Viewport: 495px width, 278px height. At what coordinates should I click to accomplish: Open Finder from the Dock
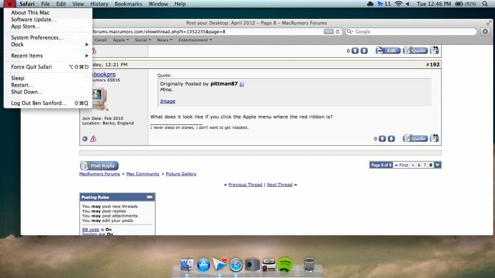(x=187, y=265)
